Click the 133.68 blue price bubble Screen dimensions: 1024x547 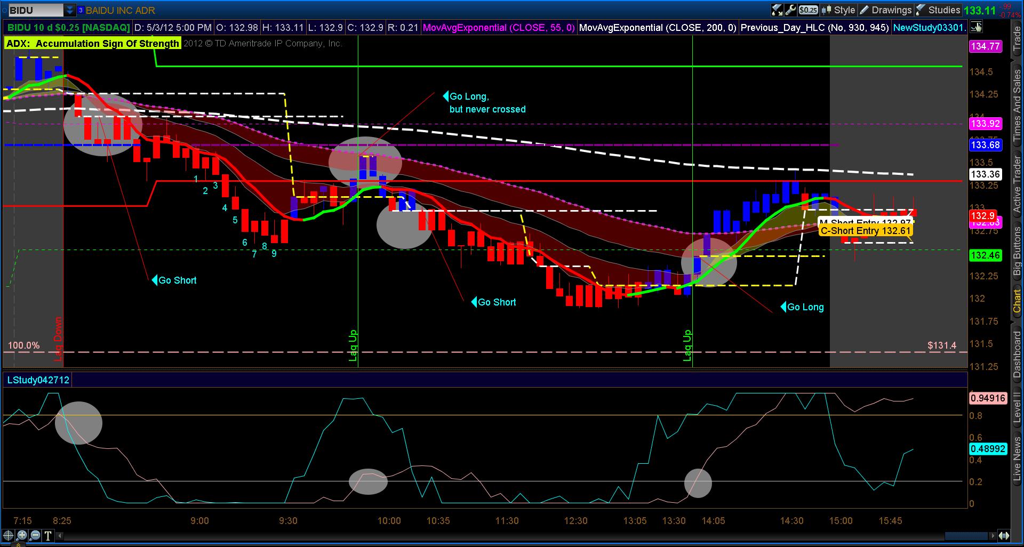[985, 145]
